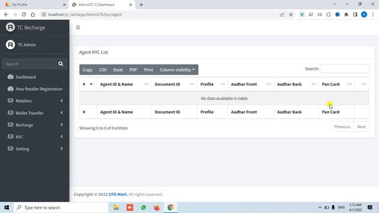
Task: Focus the table Search input field
Action: coord(345,69)
